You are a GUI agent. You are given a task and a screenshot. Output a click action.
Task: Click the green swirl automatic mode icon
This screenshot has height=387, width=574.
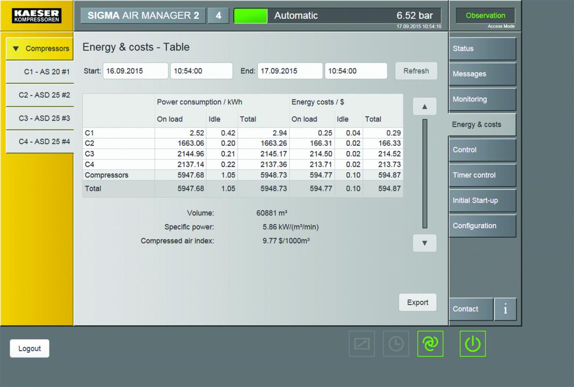pos(430,343)
